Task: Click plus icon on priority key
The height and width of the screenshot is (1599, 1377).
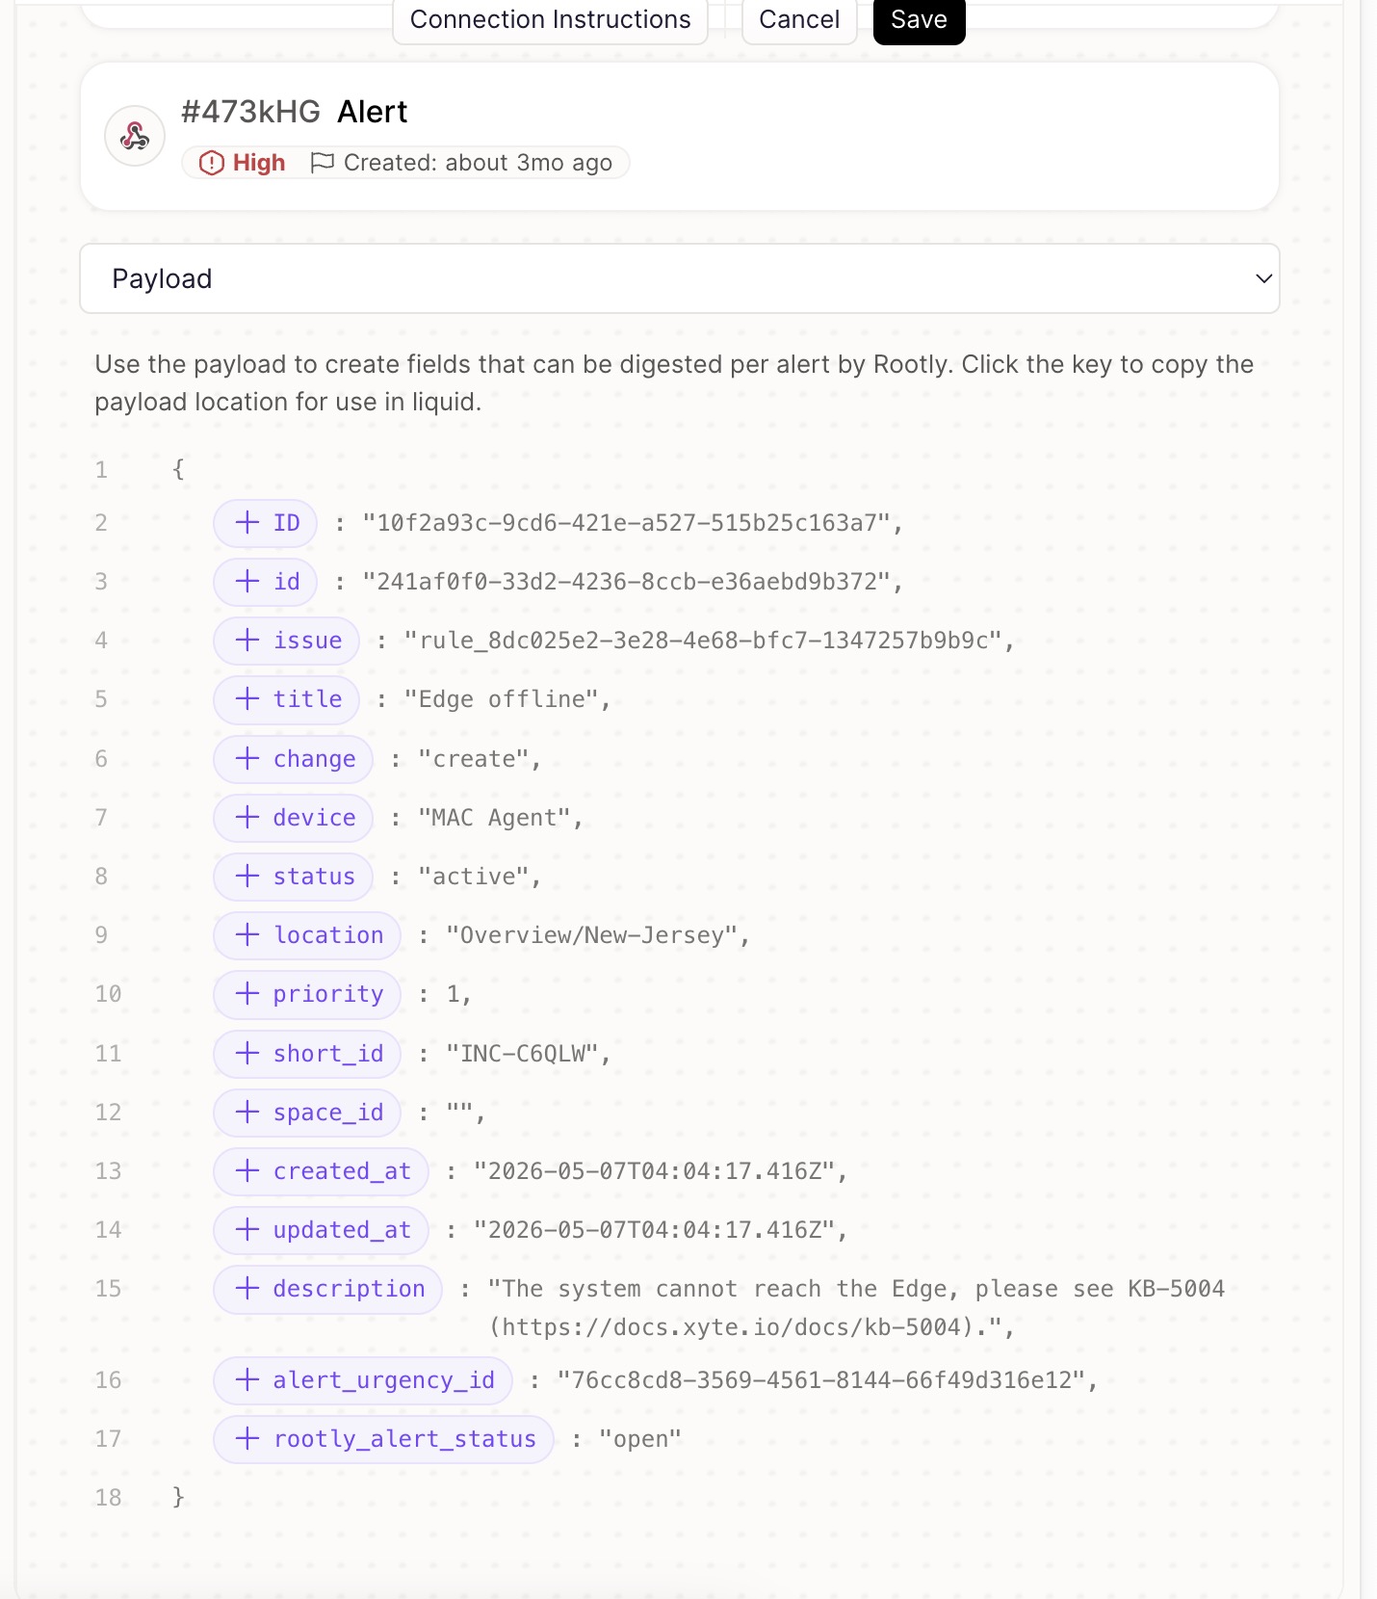Action: (247, 993)
